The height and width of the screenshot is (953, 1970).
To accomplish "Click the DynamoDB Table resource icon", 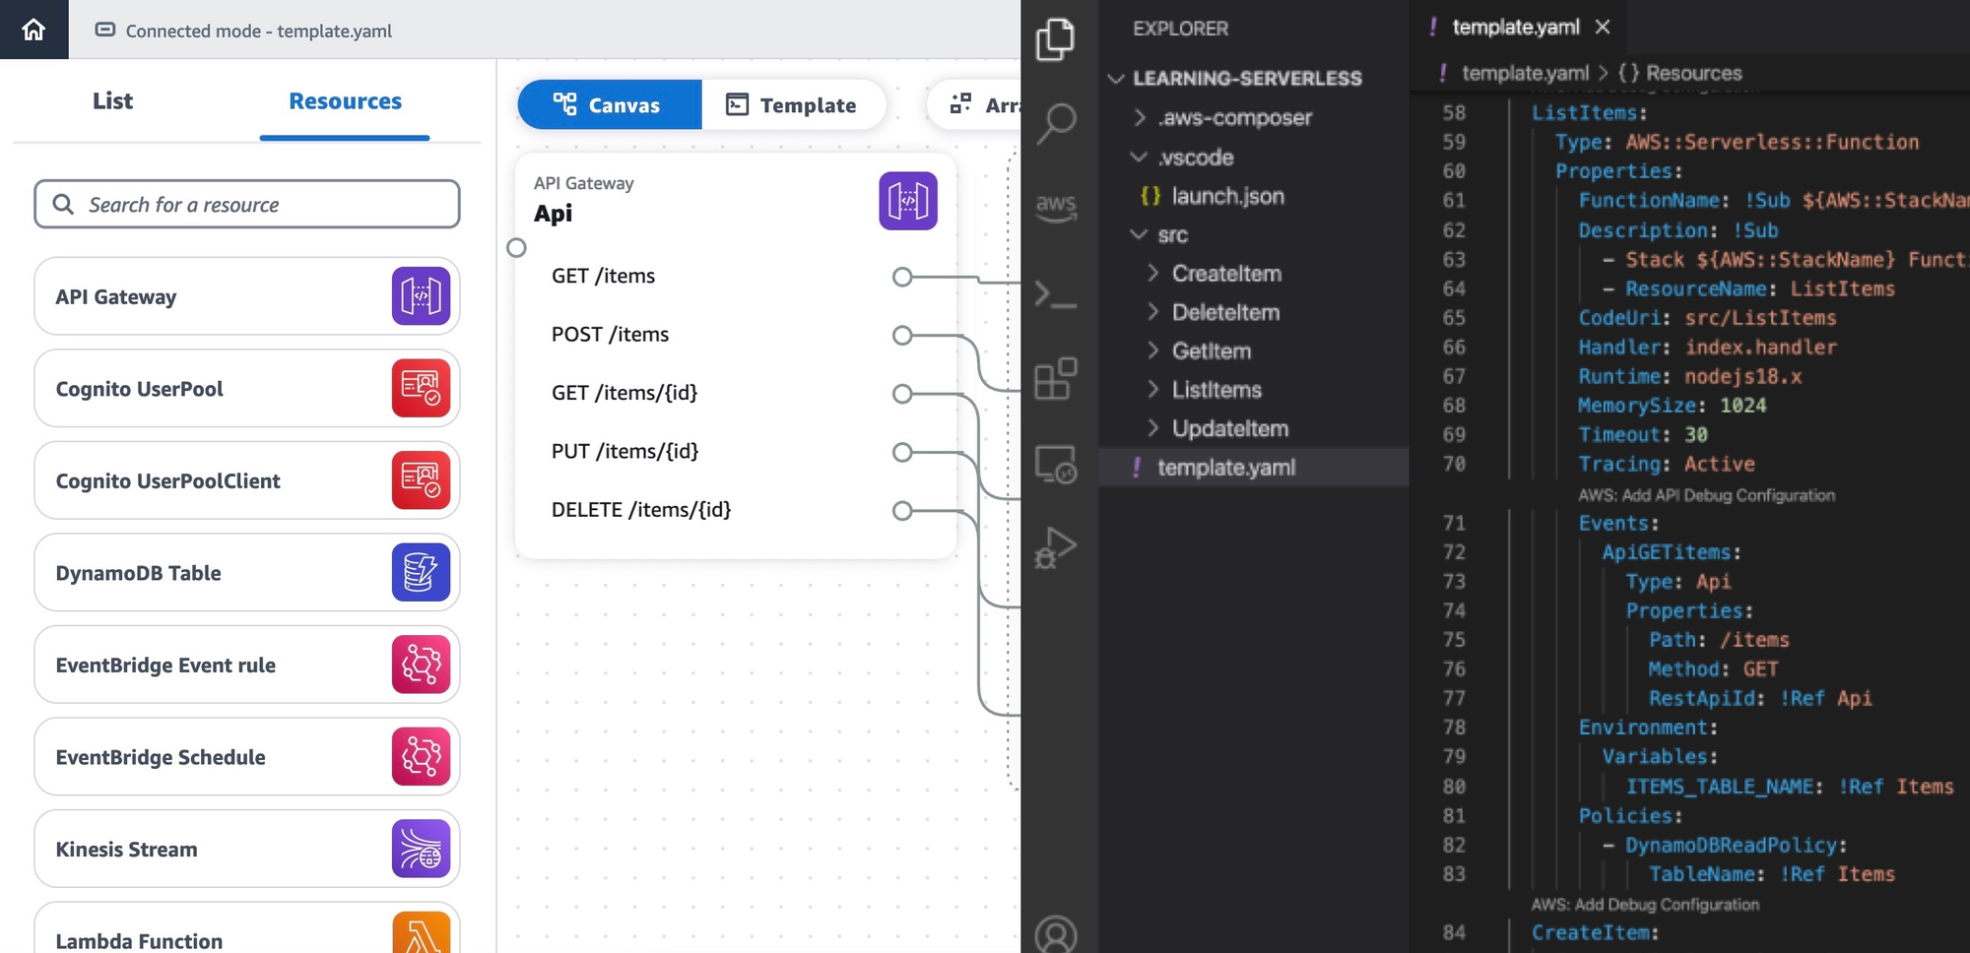I will click(x=421, y=572).
